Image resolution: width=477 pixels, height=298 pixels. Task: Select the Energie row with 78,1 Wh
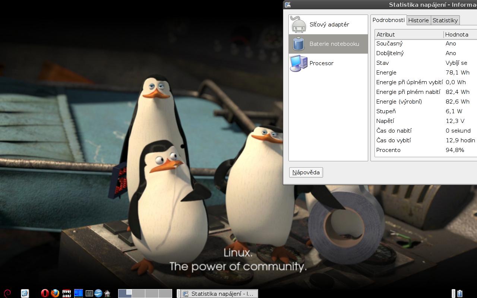coord(426,73)
